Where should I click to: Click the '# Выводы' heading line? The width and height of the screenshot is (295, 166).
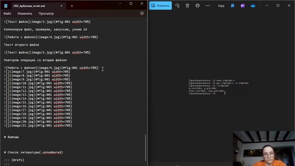point(11,137)
